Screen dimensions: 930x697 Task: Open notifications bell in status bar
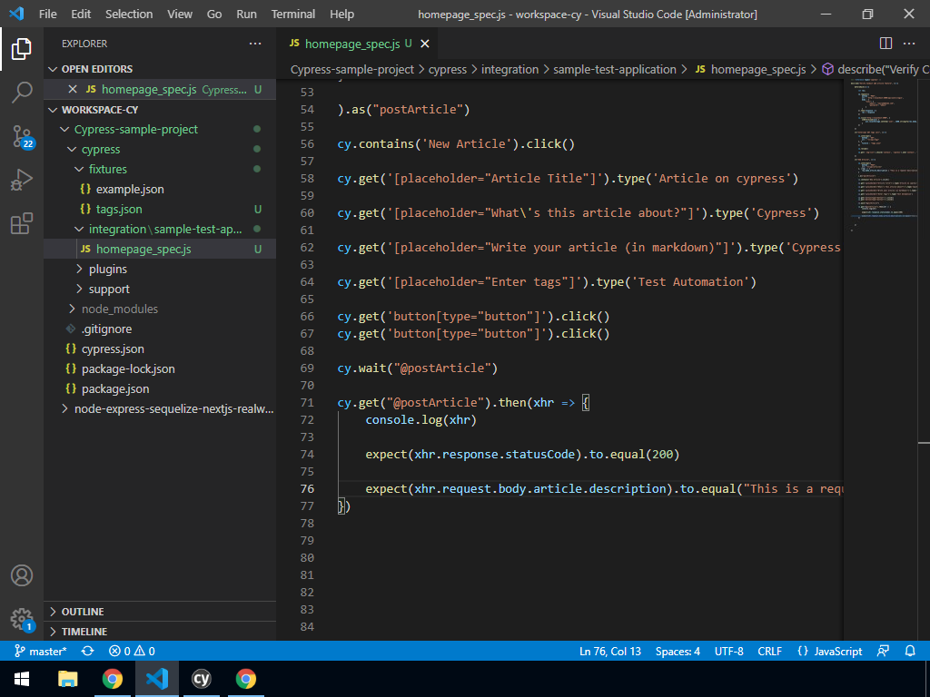tap(910, 651)
